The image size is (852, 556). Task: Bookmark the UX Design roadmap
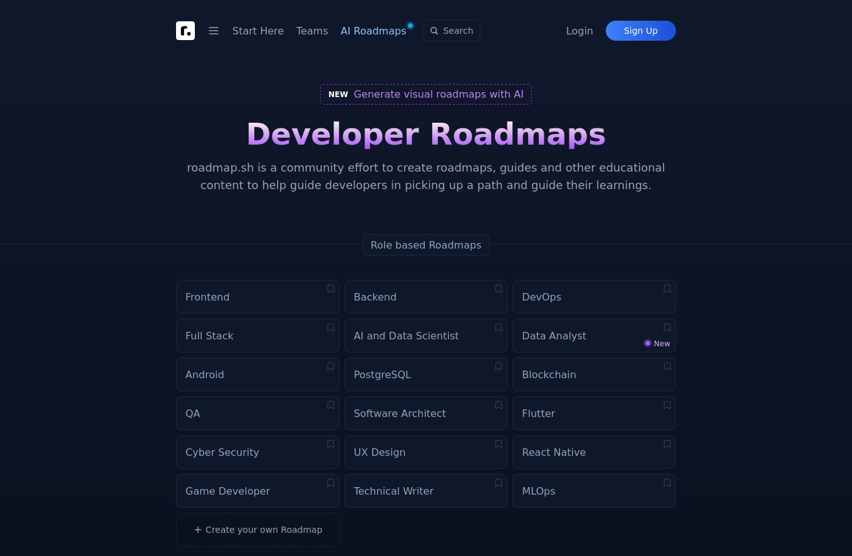499,444
